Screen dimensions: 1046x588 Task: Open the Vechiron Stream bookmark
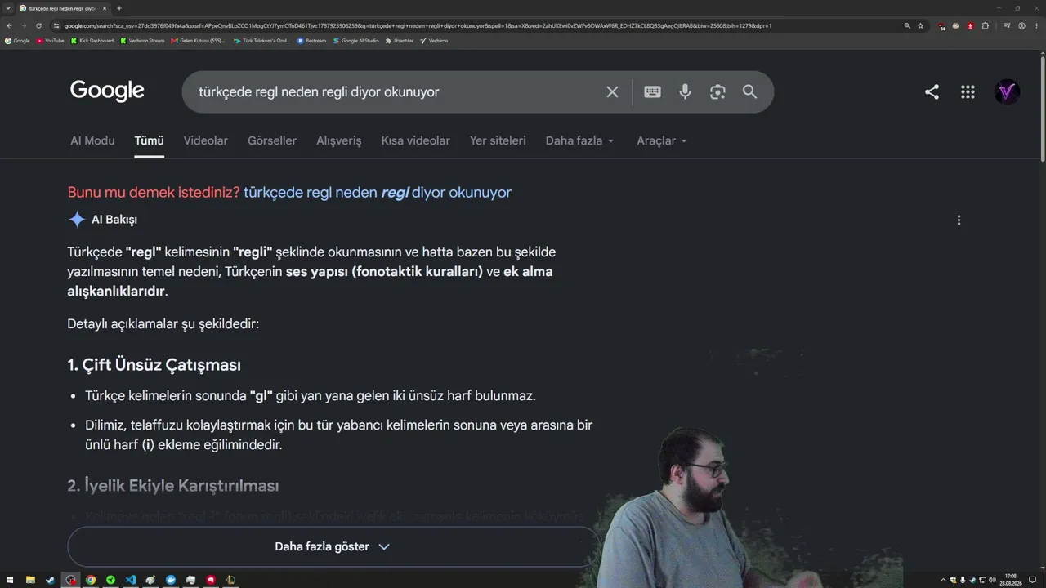(142, 40)
